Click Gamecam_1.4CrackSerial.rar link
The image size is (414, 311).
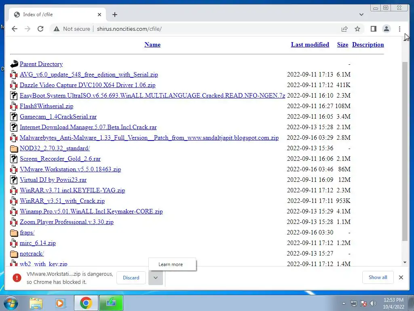coord(58,117)
